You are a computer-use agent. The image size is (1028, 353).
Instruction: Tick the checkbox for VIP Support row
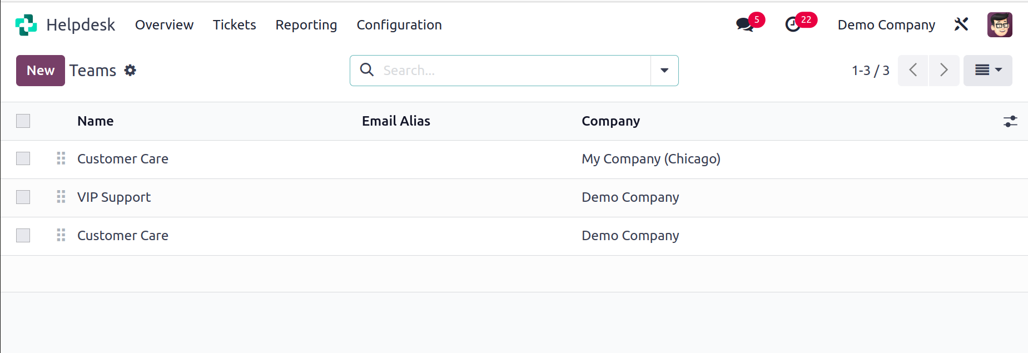click(23, 197)
